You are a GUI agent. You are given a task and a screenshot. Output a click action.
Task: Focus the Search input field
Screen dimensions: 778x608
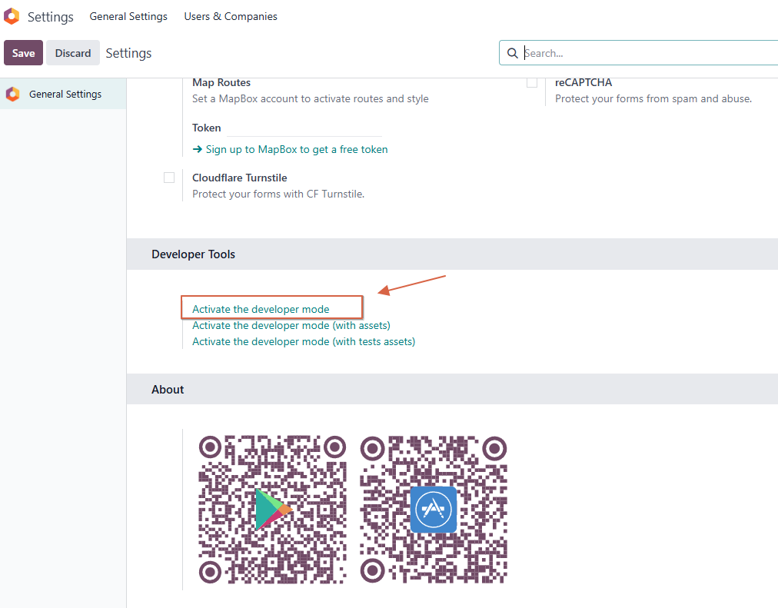click(646, 53)
